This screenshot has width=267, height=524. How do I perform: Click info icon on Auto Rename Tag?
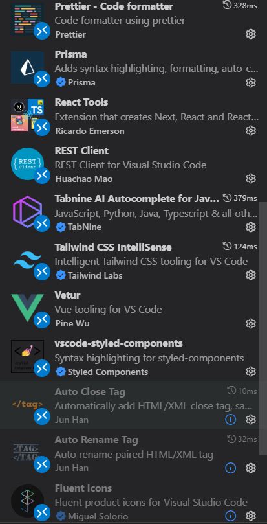coord(231,468)
